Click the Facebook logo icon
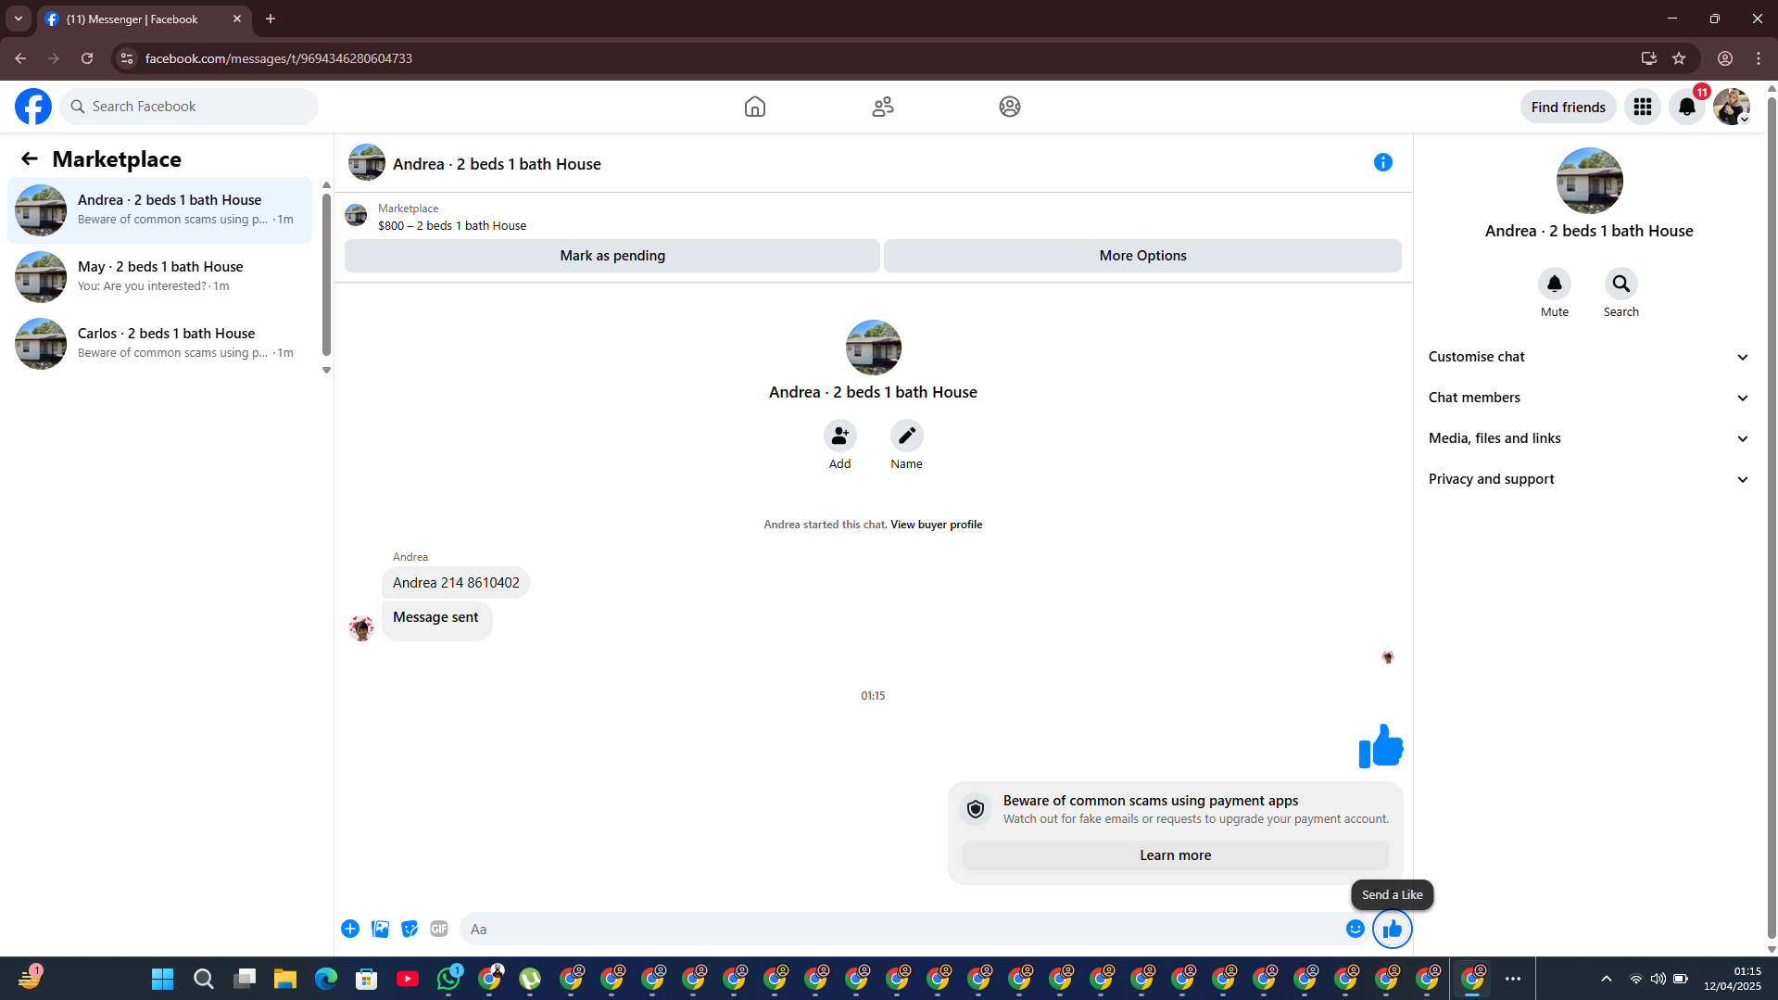This screenshot has height=1000, width=1778. 33,107
